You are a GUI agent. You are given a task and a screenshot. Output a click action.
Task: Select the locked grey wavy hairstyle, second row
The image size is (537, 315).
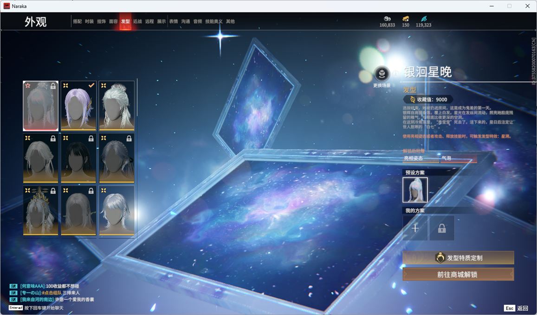coord(40,158)
